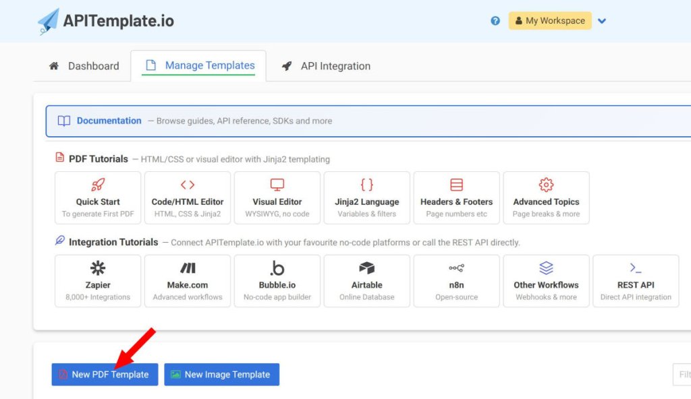Open Visual Editor monitor icon
Image resolution: width=691 pixels, height=399 pixels.
(x=277, y=185)
